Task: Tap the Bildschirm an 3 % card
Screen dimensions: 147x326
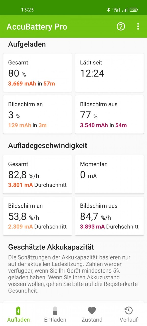Action: [38, 114]
